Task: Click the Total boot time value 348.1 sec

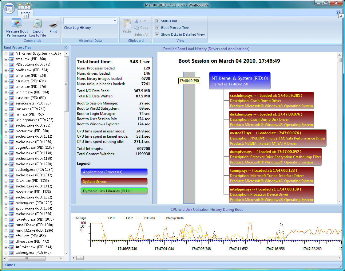Action: pos(140,62)
